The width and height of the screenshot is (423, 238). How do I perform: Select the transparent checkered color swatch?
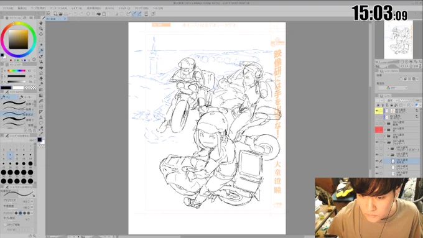click(x=30, y=88)
